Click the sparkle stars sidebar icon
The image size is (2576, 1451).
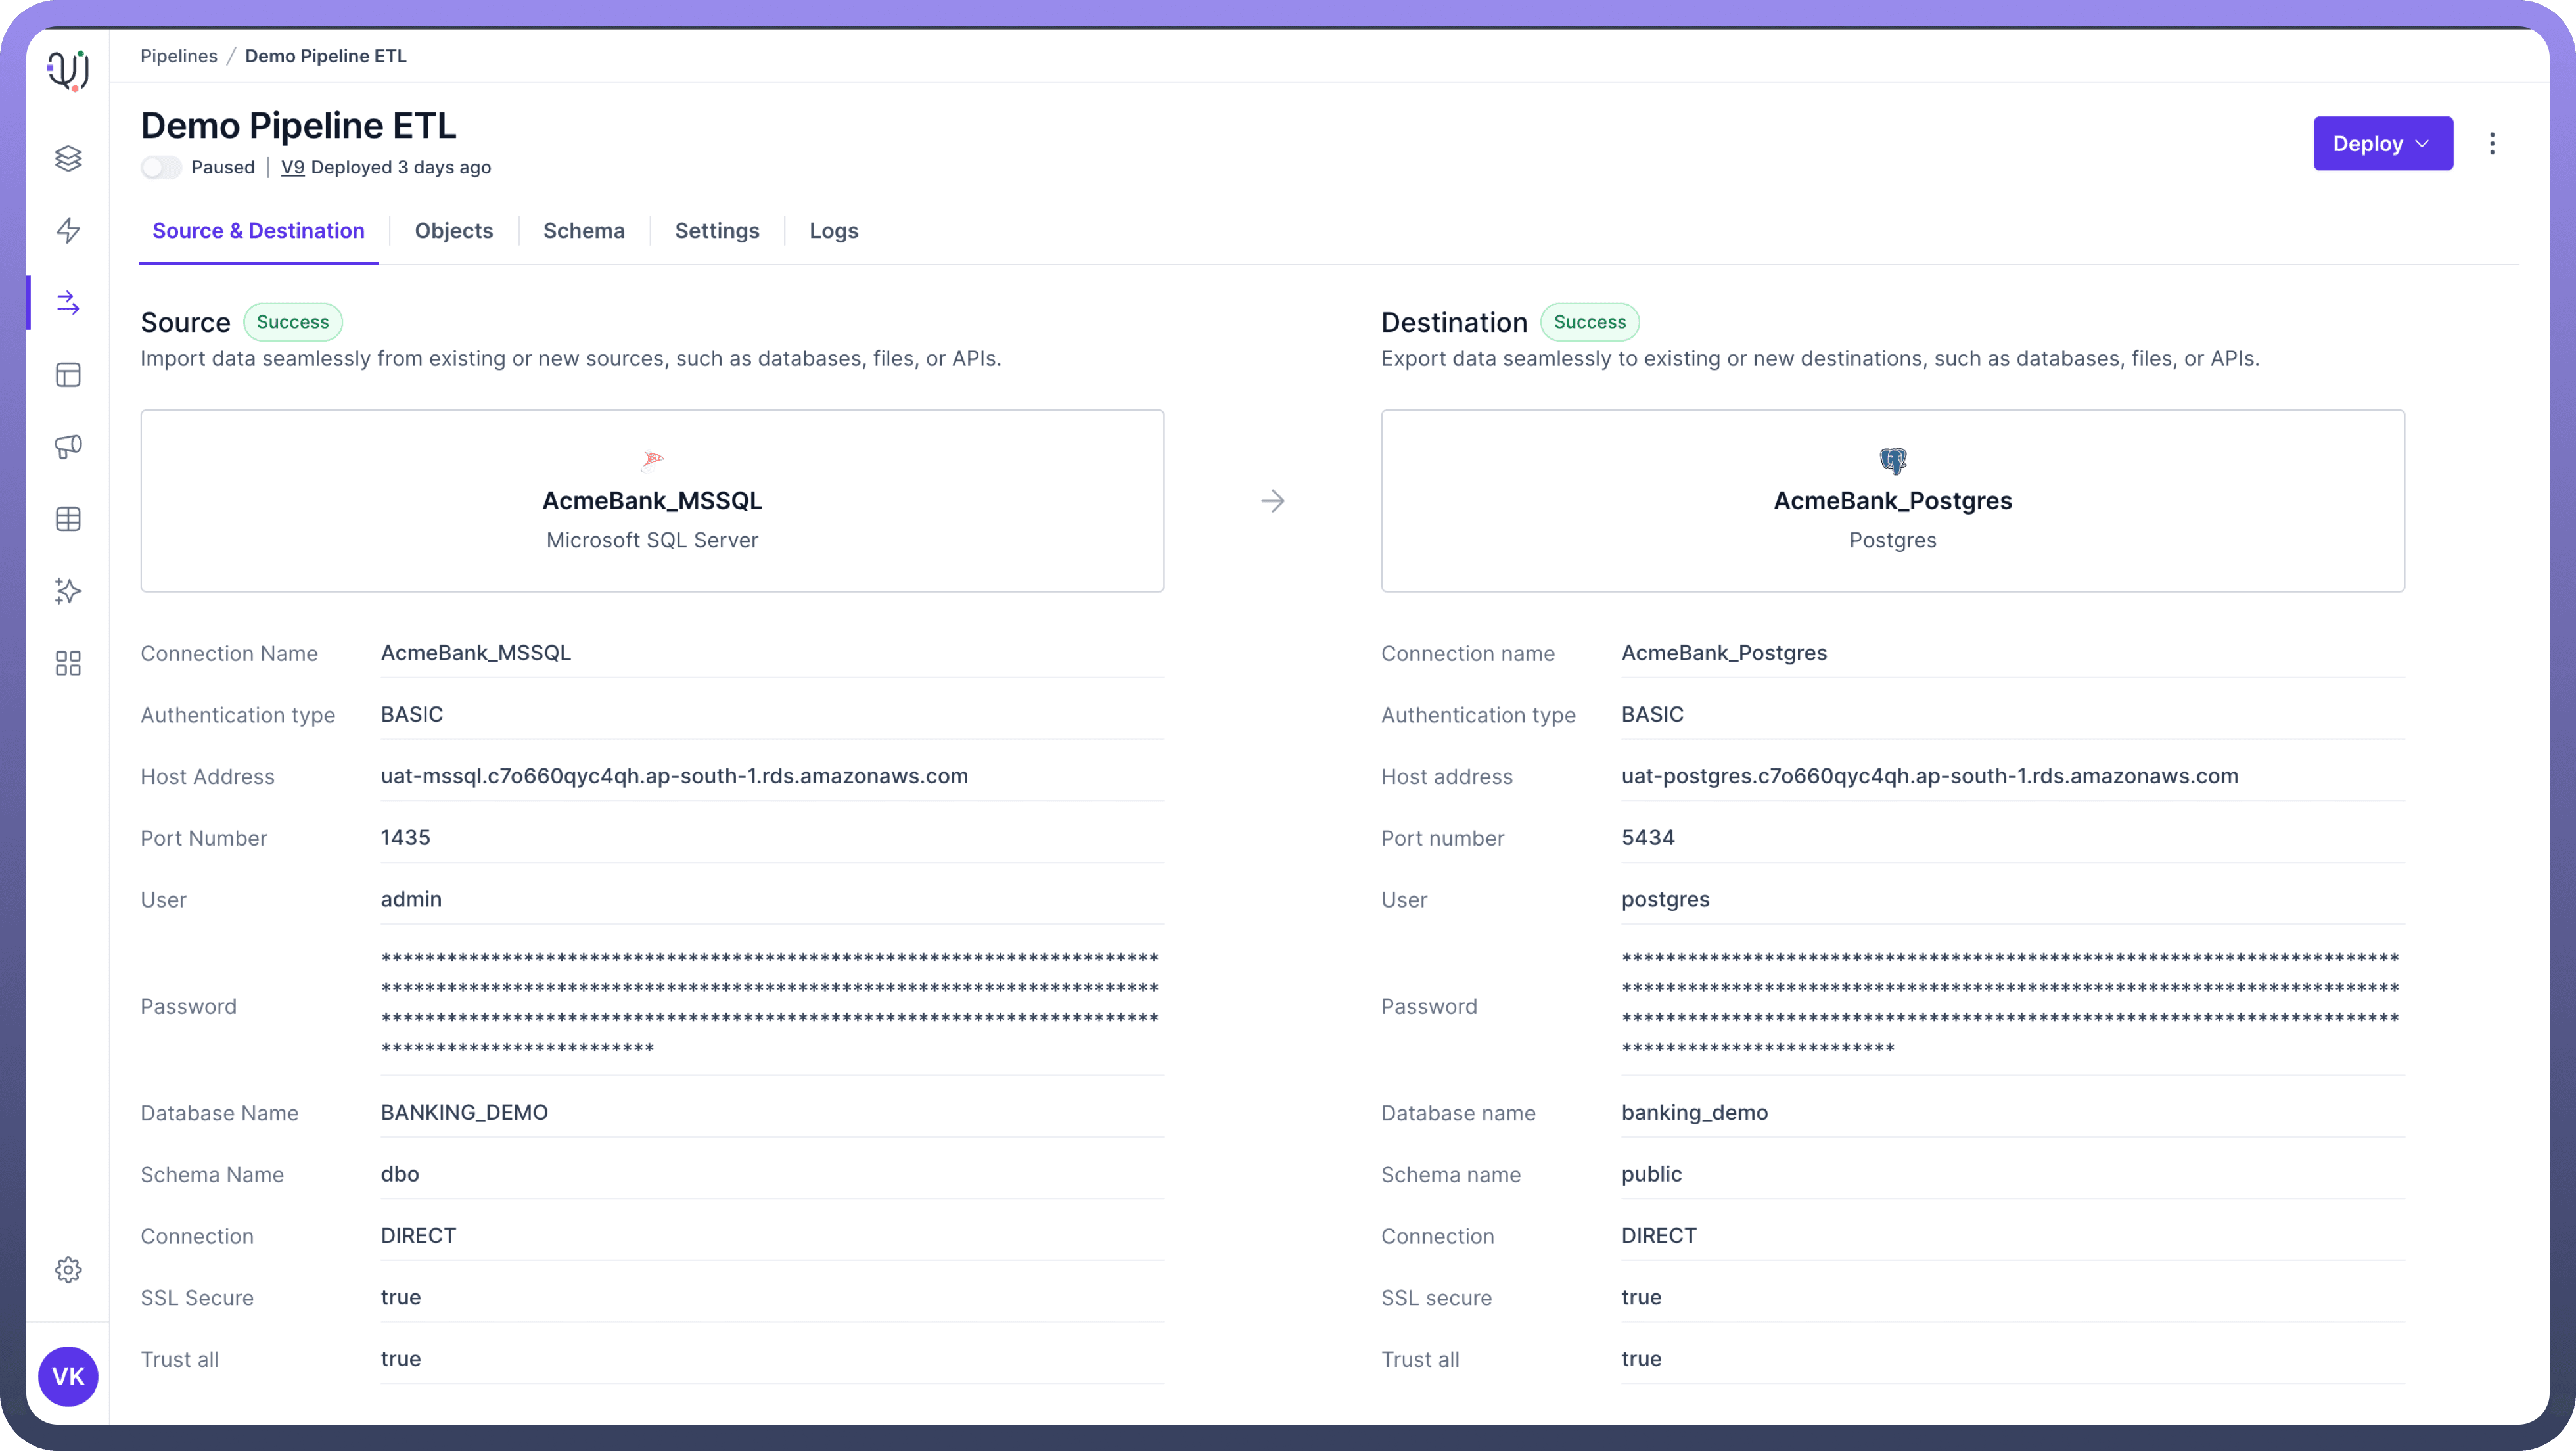(68, 591)
